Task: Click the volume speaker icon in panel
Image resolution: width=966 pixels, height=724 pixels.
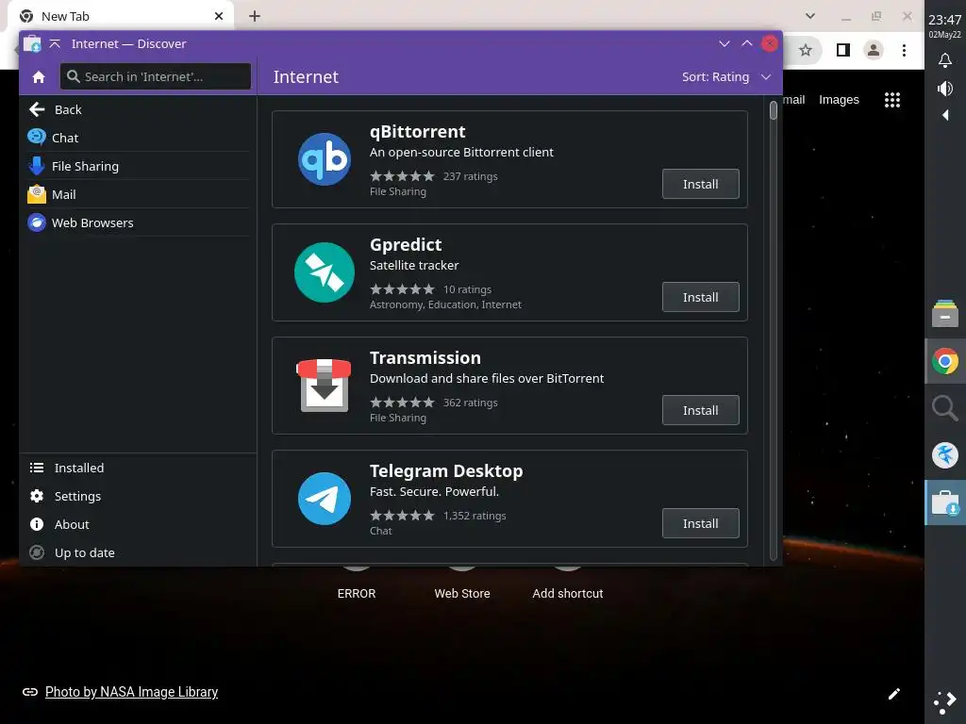Action: (x=945, y=89)
